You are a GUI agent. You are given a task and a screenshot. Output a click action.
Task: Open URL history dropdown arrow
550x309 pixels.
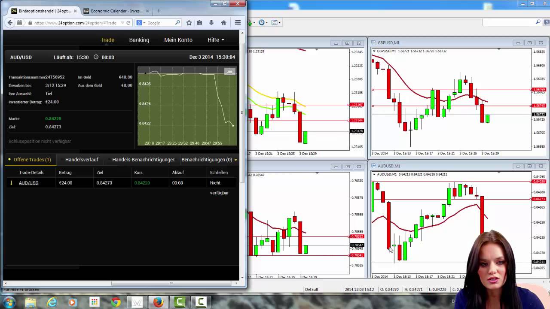coord(122,23)
